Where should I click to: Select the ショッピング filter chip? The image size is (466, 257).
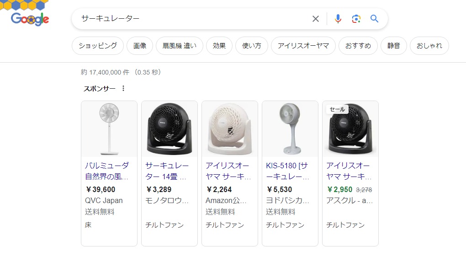[98, 46]
